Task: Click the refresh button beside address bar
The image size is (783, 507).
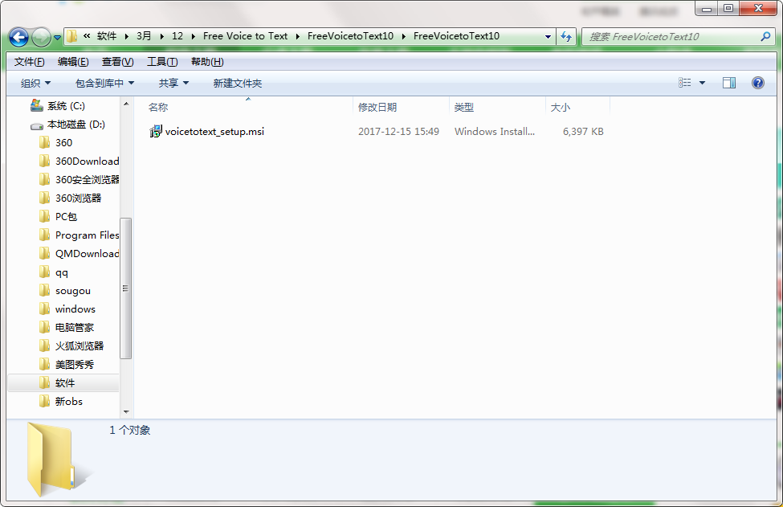Action: (x=566, y=36)
